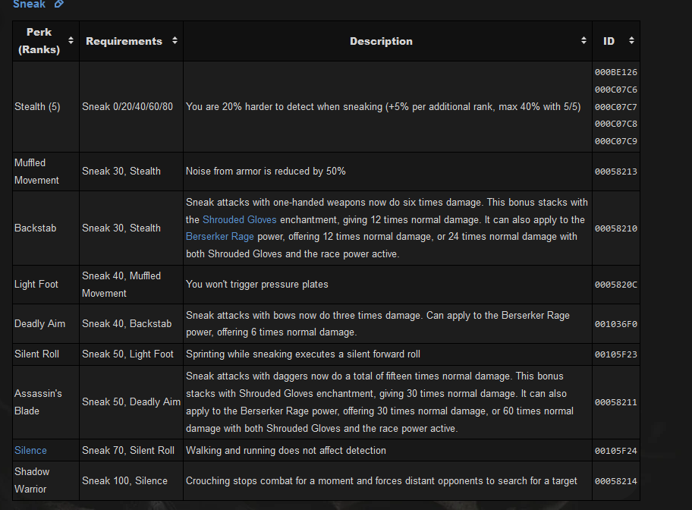This screenshot has height=510, width=692.
Task: Select Sneak 40, Backstab requirement cell
Action: 131,323
